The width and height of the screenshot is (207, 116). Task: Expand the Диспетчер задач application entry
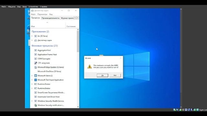(32, 40)
